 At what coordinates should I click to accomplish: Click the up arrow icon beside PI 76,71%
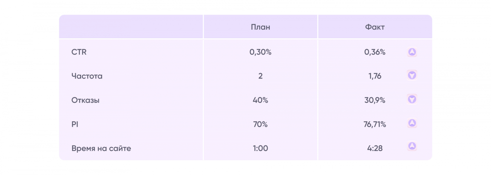tap(412, 123)
